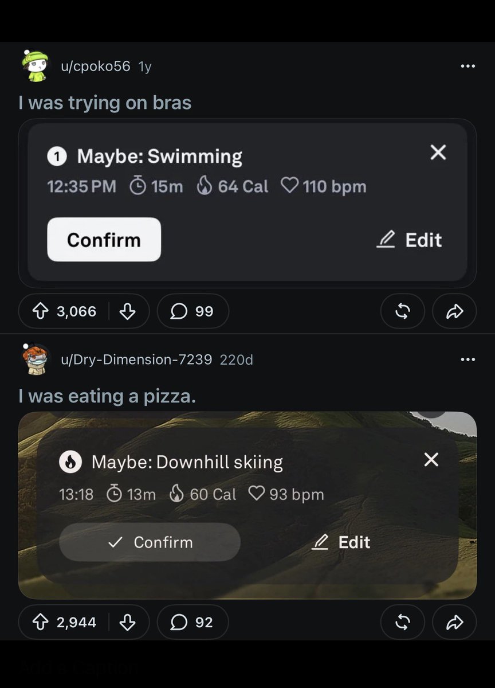This screenshot has height=688, width=495.
Task: Tap the crosspost icon under cpoko56's comment
Action: click(403, 311)
